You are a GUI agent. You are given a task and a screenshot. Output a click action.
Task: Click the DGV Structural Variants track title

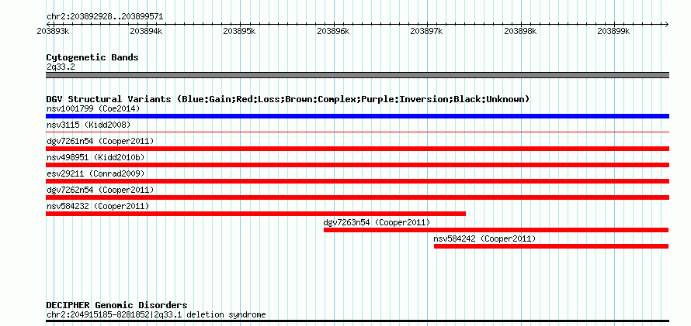pos(288,99)
